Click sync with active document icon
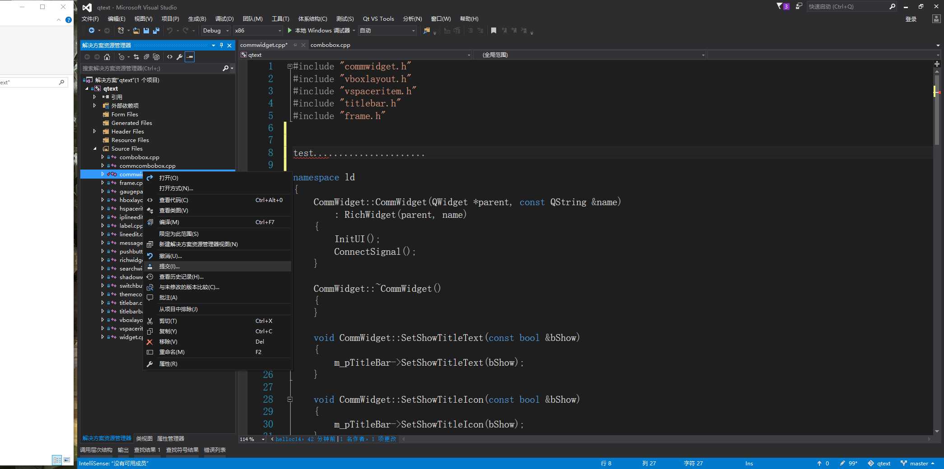 click(x=136, y=57)
